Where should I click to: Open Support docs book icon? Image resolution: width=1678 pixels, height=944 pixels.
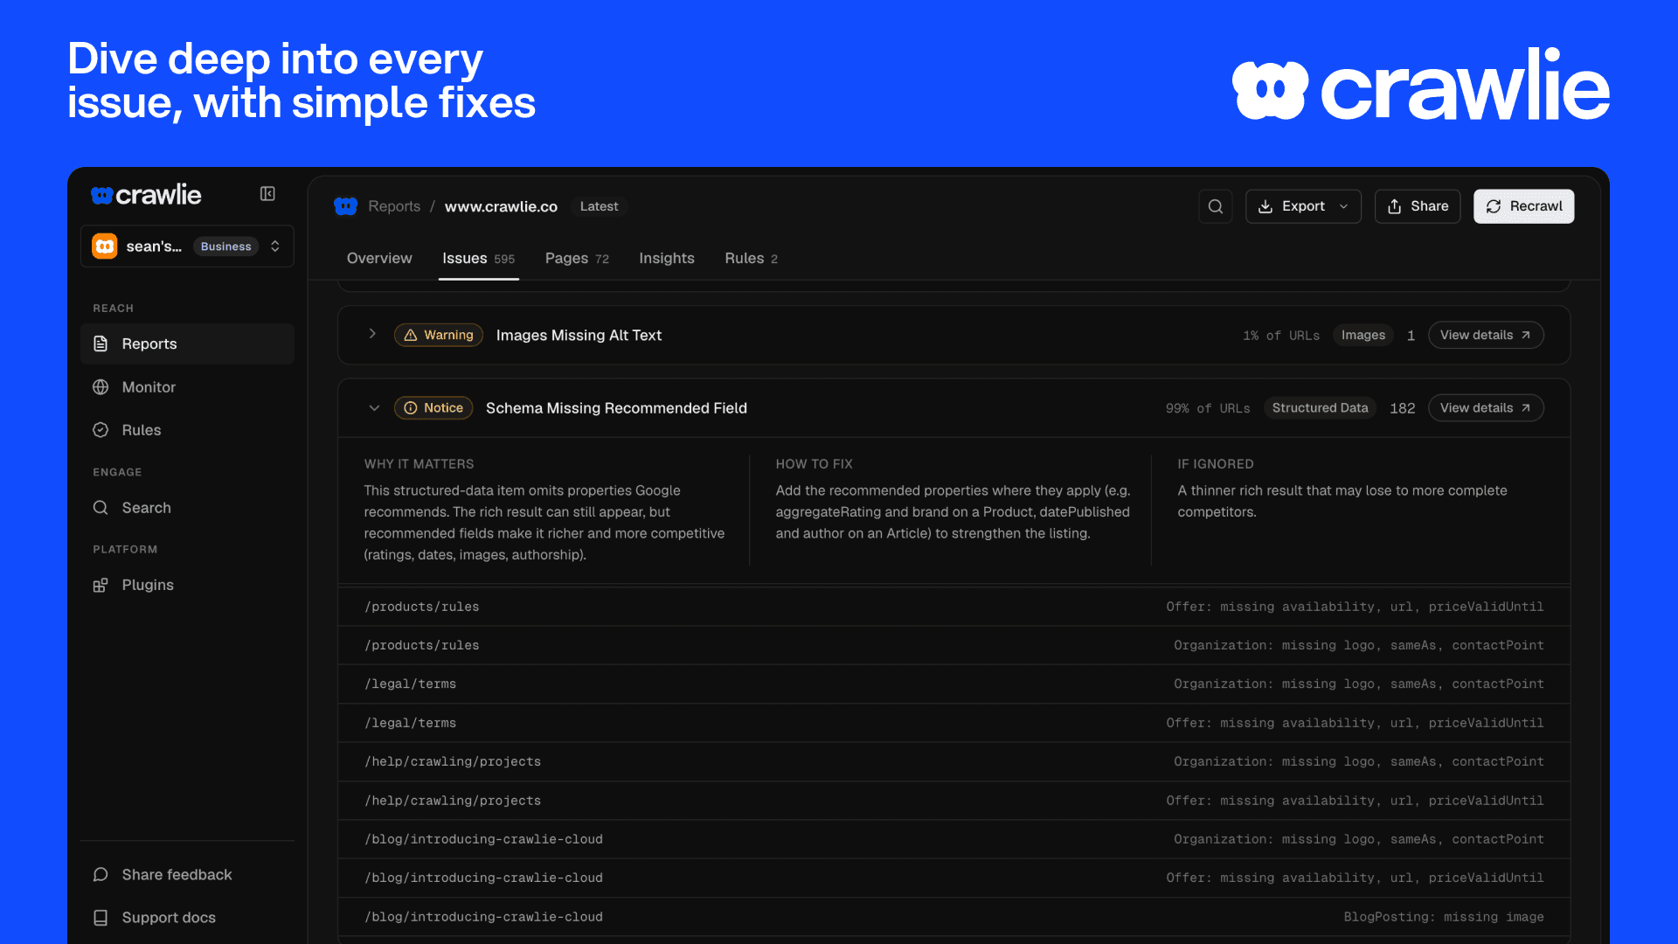101,918
